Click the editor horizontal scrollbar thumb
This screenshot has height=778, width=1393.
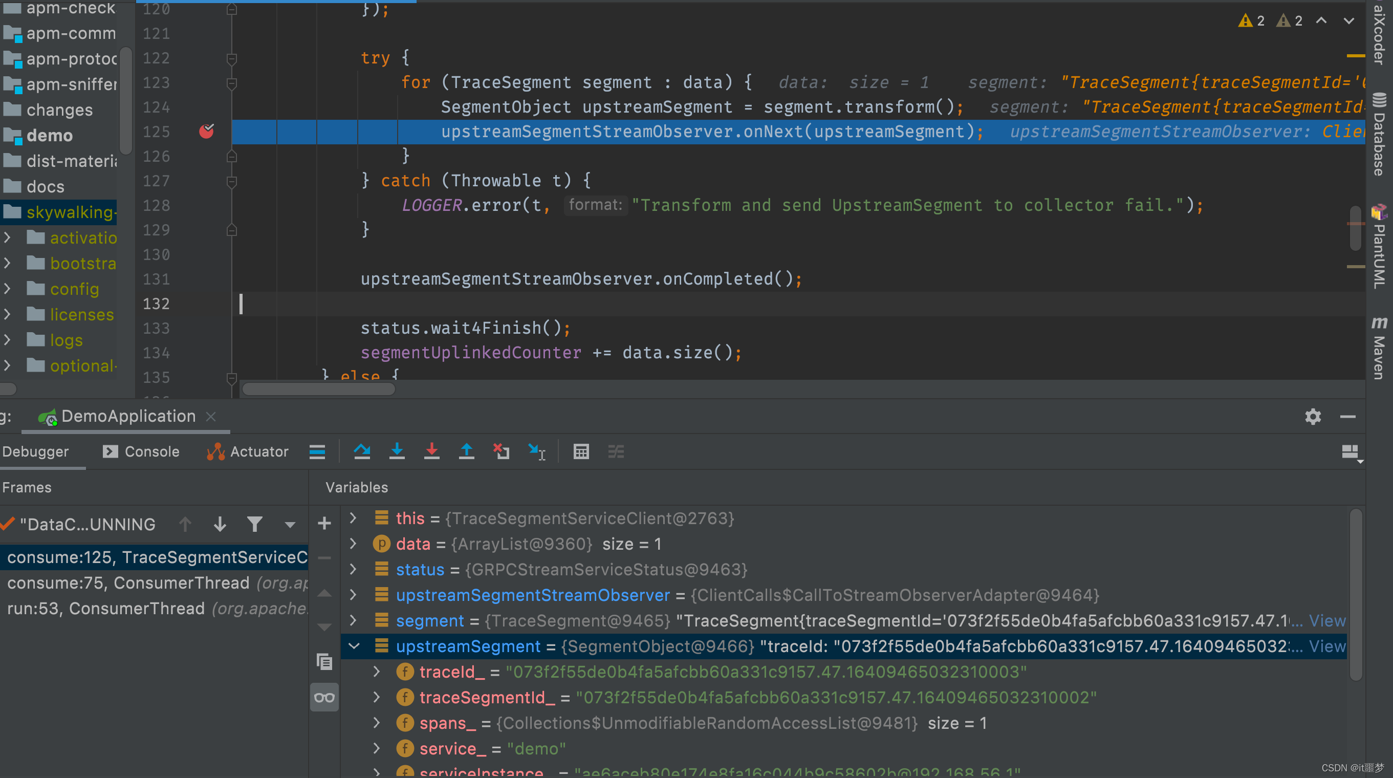[x=318, y=389]
